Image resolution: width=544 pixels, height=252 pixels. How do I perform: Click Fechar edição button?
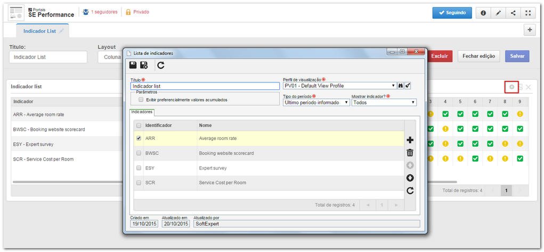point(478,56)
